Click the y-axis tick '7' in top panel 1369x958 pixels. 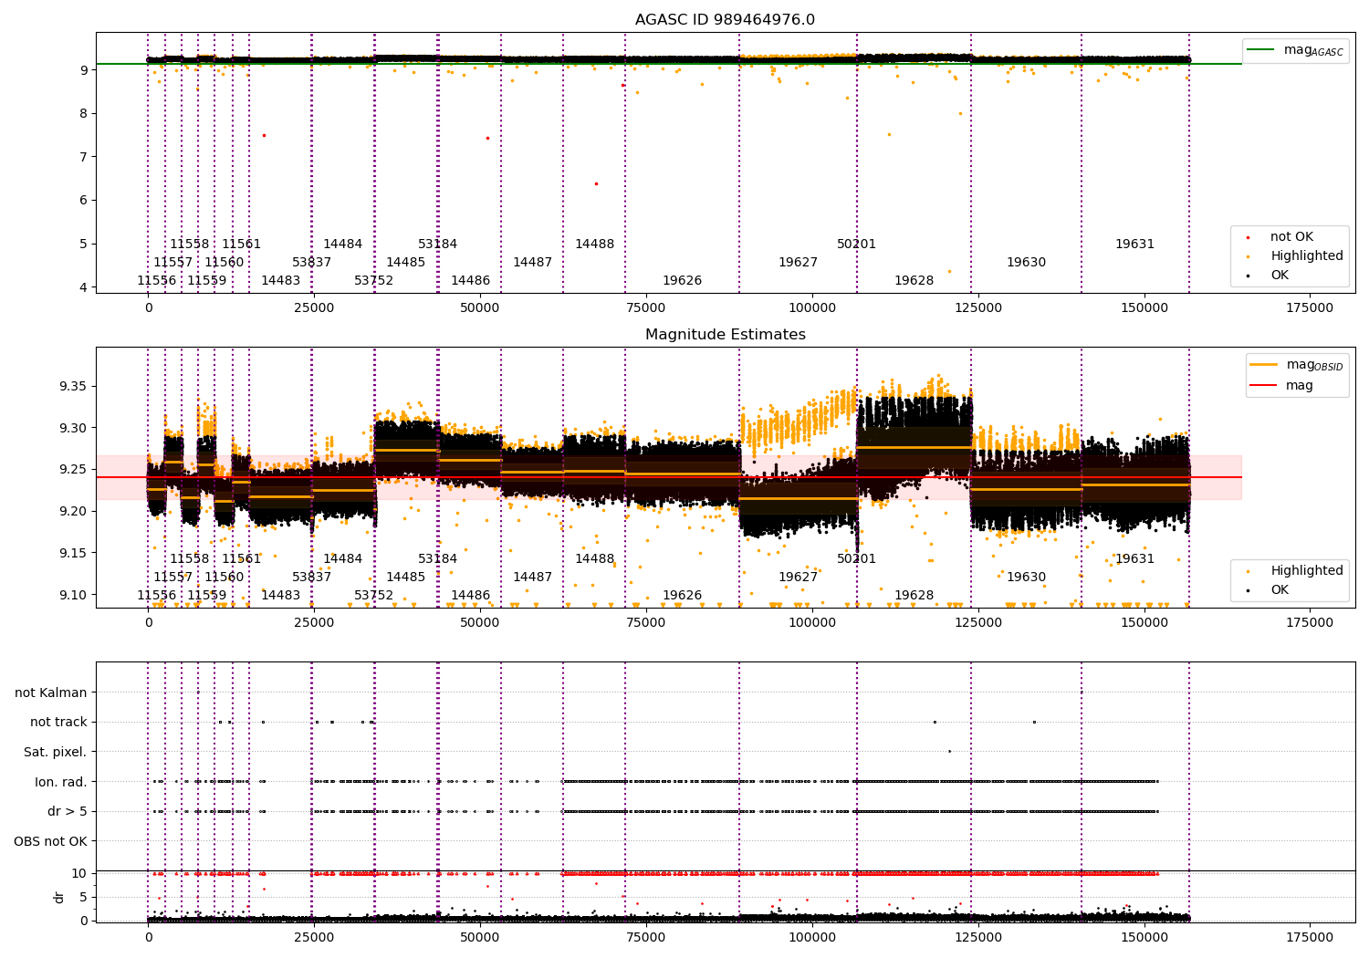point(83,157)
